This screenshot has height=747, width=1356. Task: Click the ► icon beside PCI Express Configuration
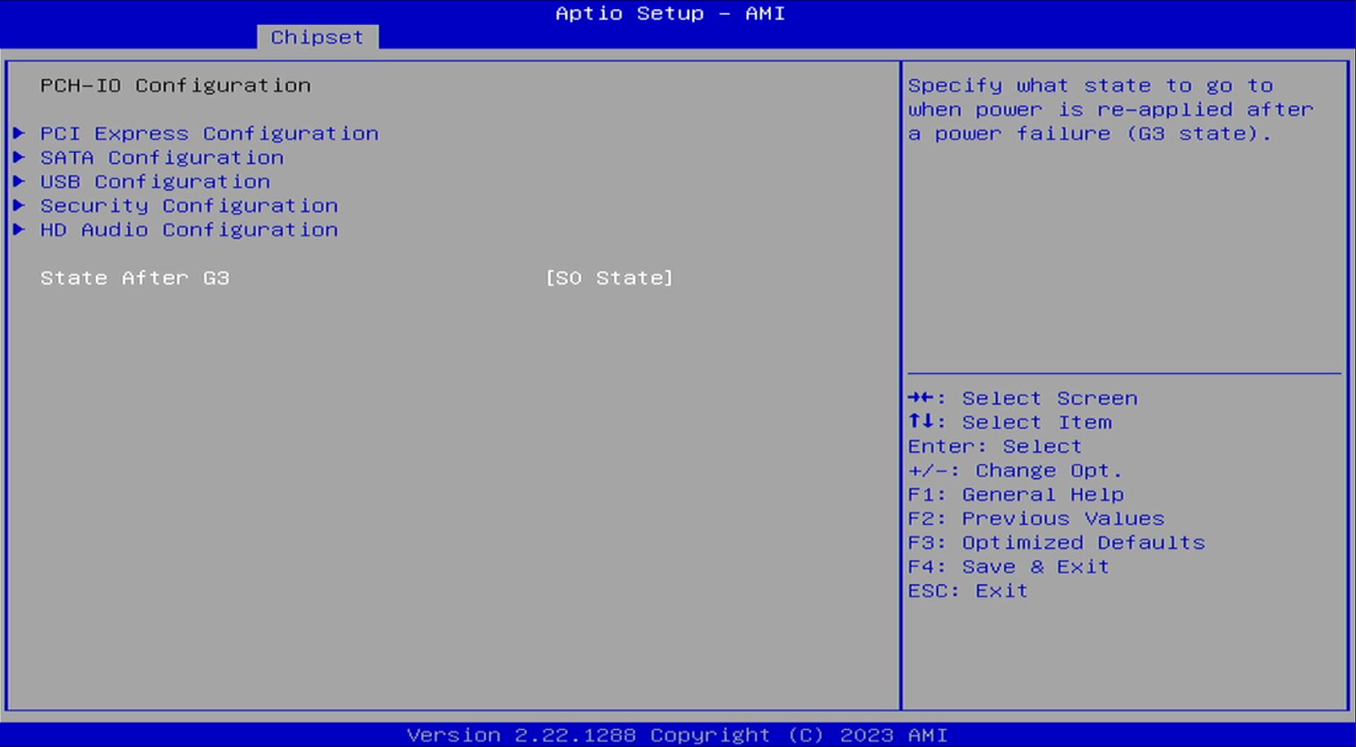[20, 133]
